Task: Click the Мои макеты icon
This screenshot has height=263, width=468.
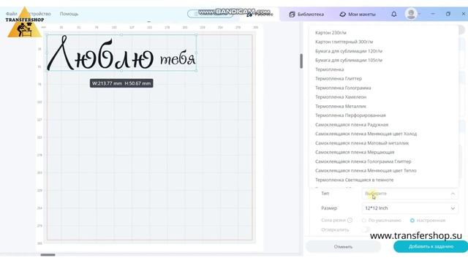Action: click(x=342, y=15)
